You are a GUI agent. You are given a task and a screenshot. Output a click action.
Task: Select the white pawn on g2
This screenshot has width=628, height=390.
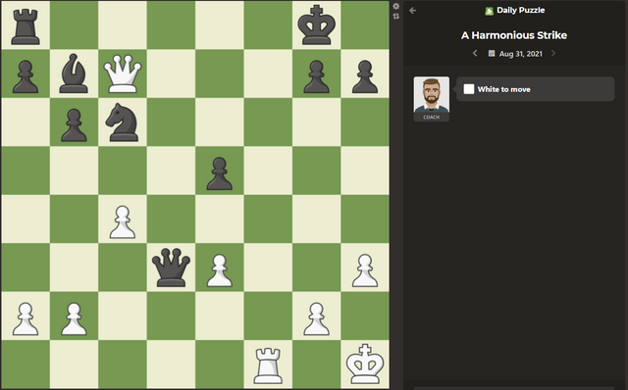click(x=316, y=318)
